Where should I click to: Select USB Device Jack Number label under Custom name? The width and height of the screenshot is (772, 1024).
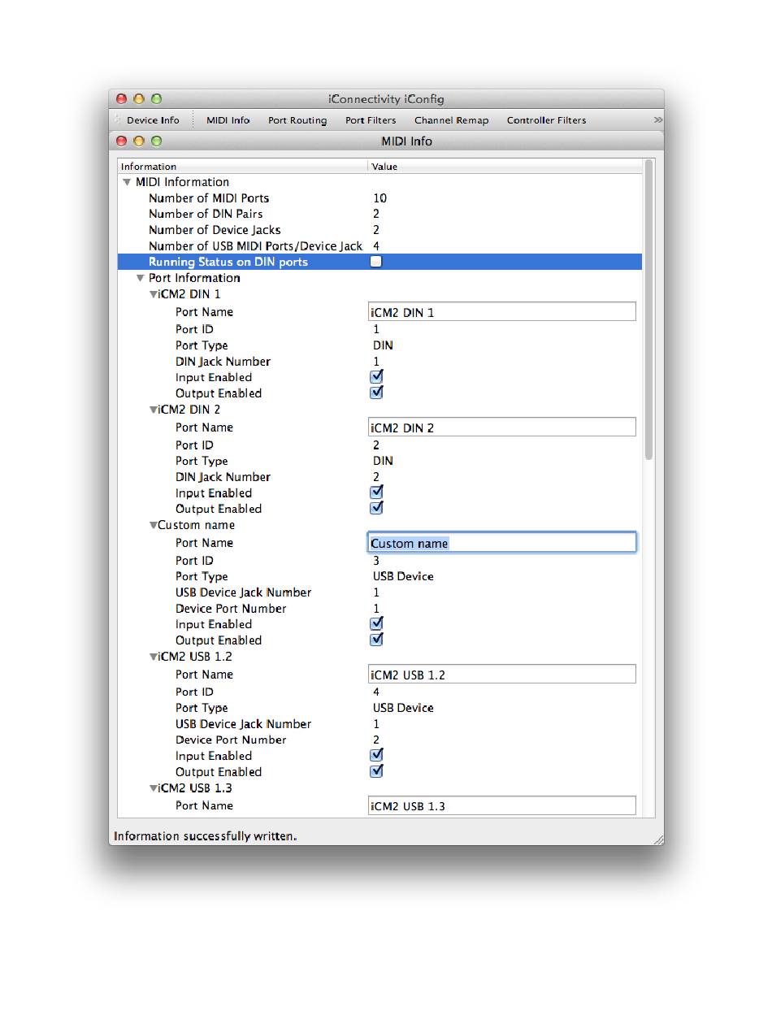(243, 592)
